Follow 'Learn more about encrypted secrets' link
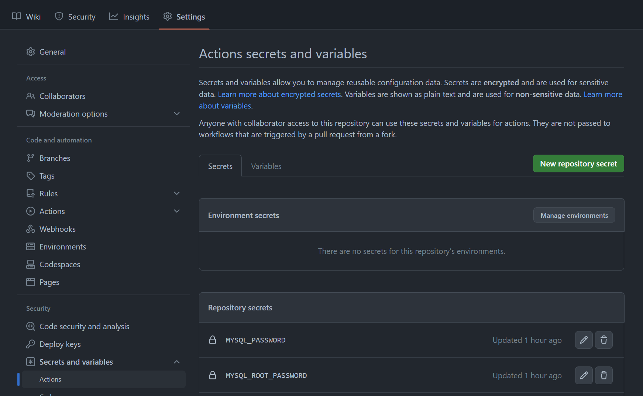643x396 pixels. click(279, 94)
